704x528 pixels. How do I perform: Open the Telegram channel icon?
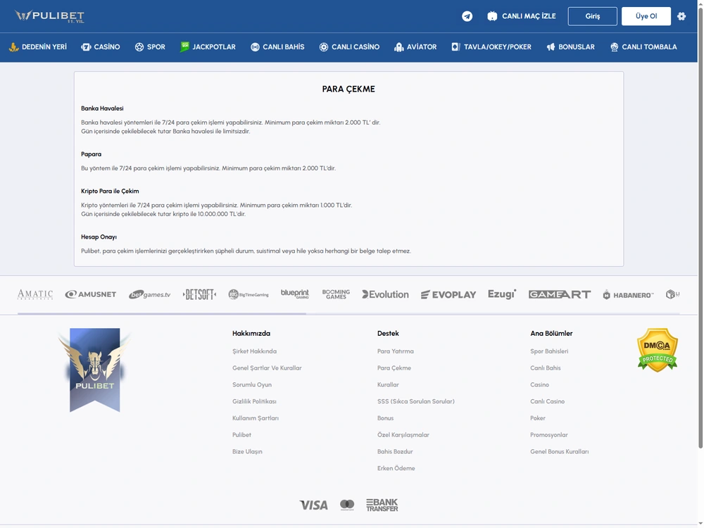(467, 16)
